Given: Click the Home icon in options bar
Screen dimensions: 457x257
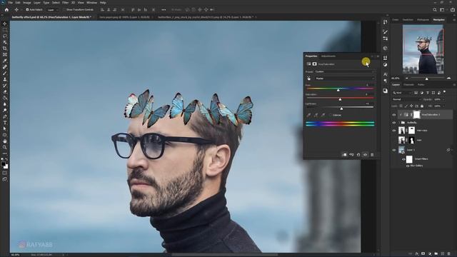Looking at the screenshot, I should pyautogui.click(x=6, y=9).
